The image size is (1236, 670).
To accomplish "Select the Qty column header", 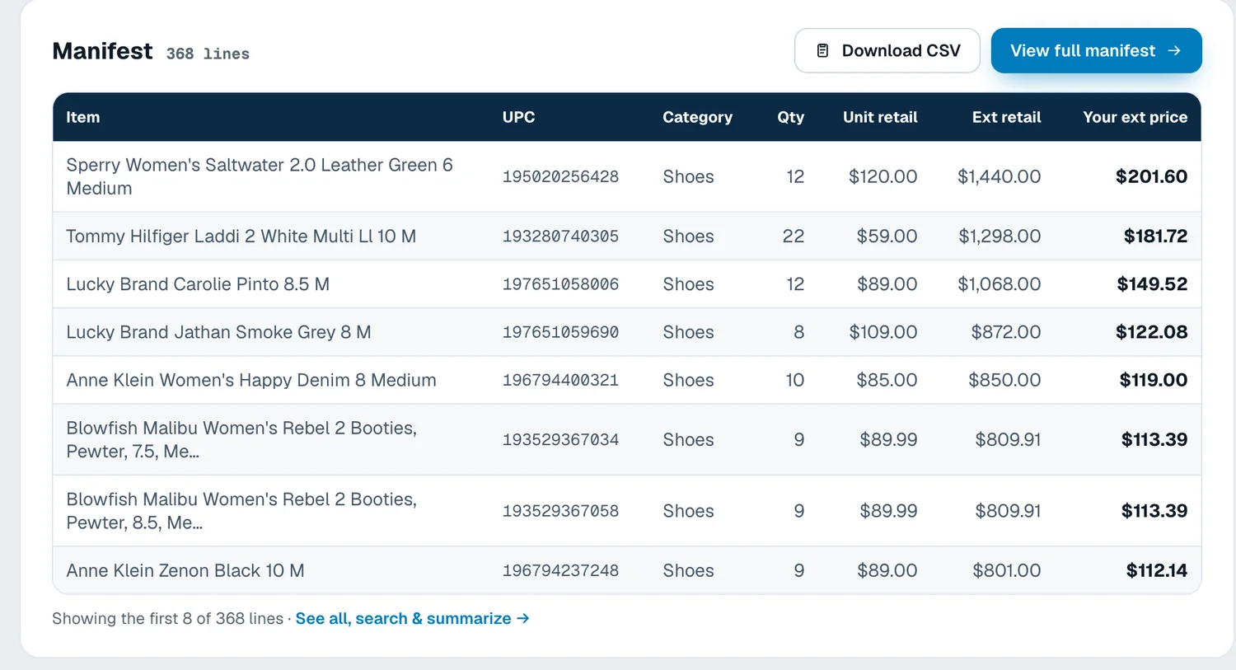I will point(790,117).
